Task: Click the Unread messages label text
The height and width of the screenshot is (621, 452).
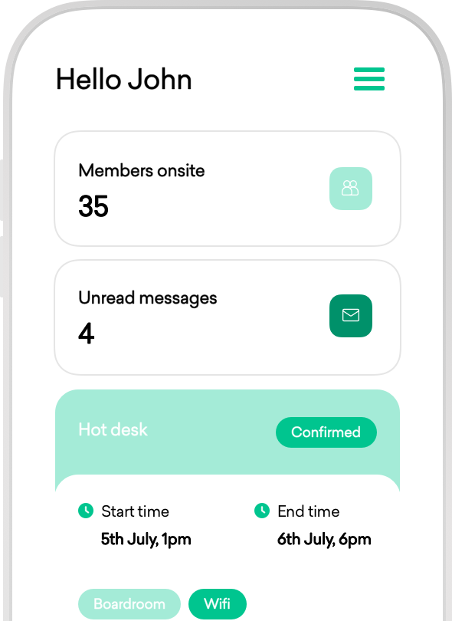Action: click(148, 298)
